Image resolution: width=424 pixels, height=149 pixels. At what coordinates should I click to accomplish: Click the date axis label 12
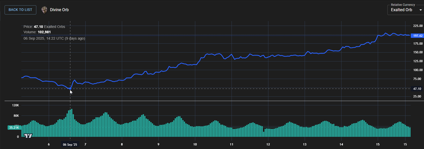tap(268, 144)
